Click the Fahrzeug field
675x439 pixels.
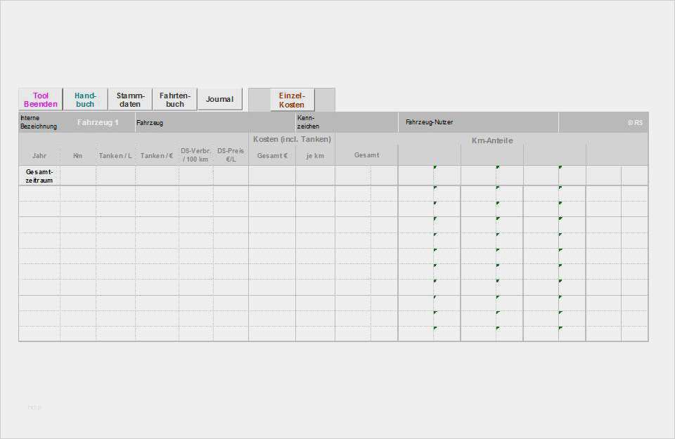coord(215,122)
